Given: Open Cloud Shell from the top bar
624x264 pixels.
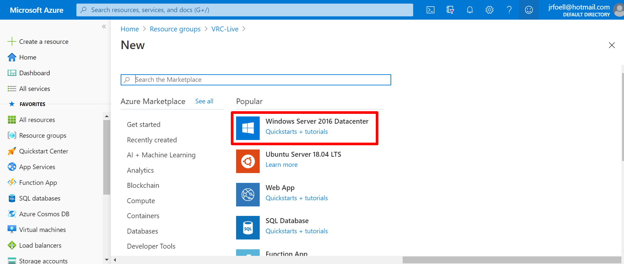Looking at the screenshot, I should point(430,10).
